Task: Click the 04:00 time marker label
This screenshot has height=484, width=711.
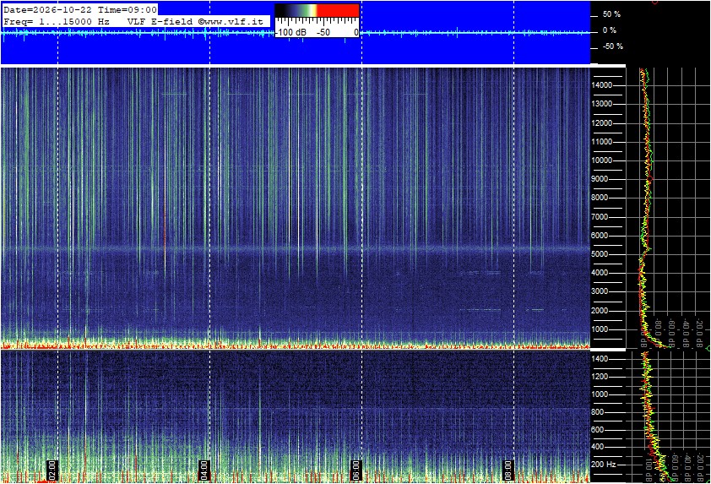Action: (204, 470)
